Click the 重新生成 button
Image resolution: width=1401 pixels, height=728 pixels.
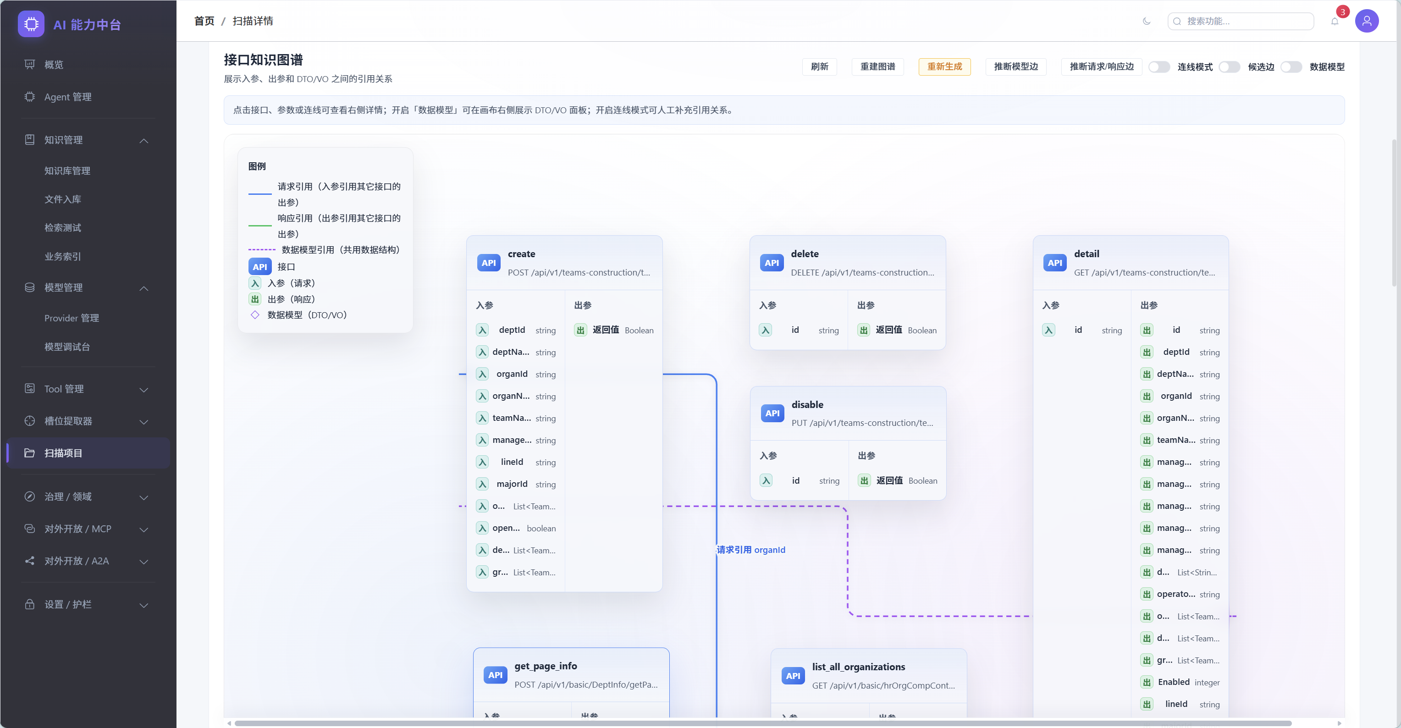(944, 67)
